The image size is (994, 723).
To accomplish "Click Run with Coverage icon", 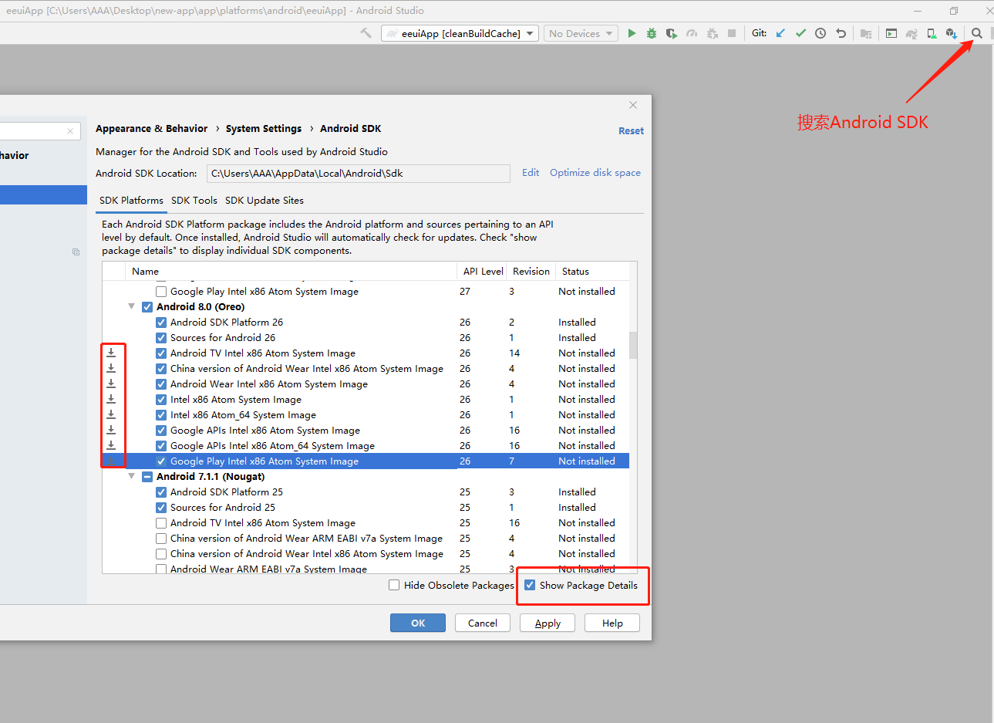I will pyautogui.click(x=672, y=33).
